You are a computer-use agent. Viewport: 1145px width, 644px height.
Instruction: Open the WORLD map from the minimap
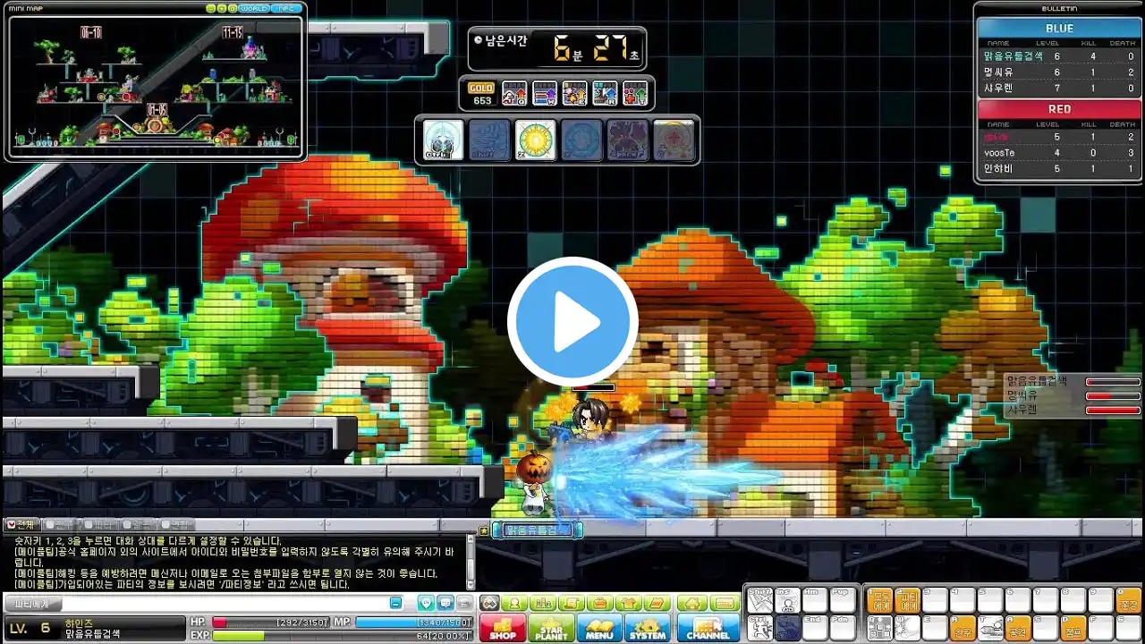point(254,8)
